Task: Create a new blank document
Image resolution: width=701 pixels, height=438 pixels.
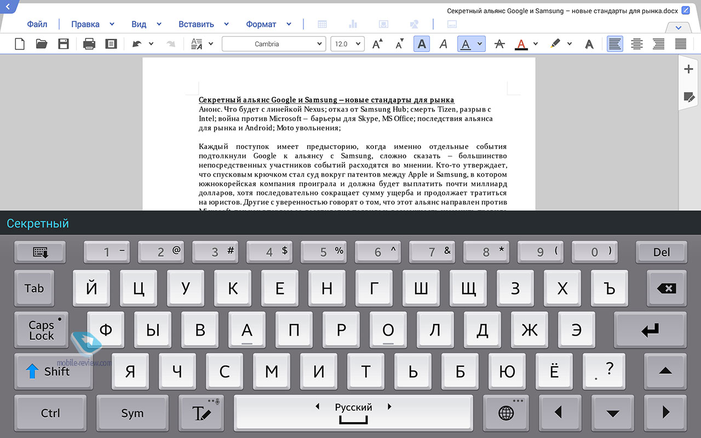Action: (x=20, y=44)
